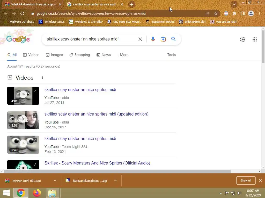This screenshot has height=198, width=265.
Task: Play the 0:40 Team Night 384 thumbnail
Action: [23, 145]
